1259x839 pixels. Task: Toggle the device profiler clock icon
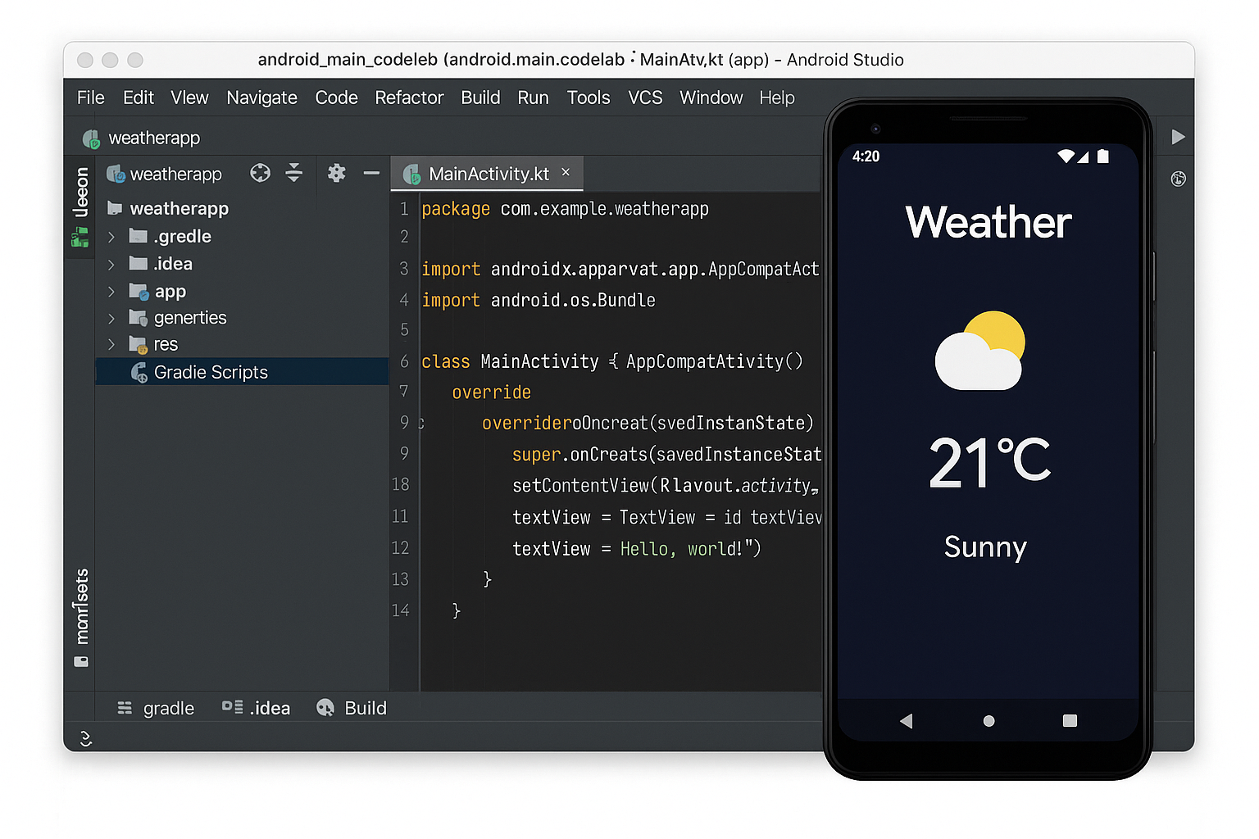1178,178
